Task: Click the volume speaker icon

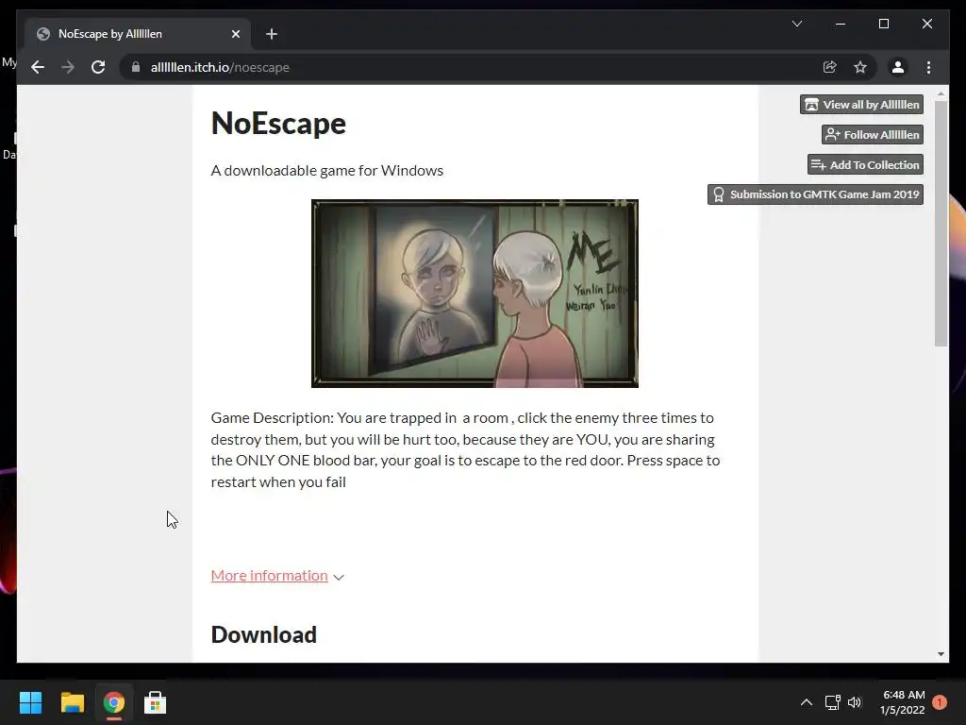Action: click(x=855, y=702)
